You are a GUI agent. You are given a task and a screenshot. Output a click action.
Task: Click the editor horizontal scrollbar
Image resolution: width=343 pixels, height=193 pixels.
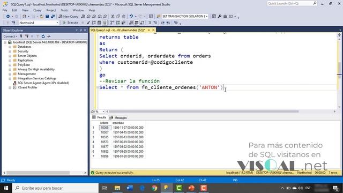click(204, 112)
